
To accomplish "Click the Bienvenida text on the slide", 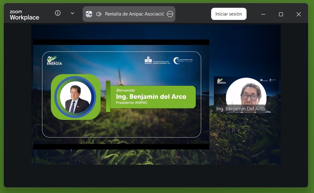I will pyautogui.click(x=125, y=90).
